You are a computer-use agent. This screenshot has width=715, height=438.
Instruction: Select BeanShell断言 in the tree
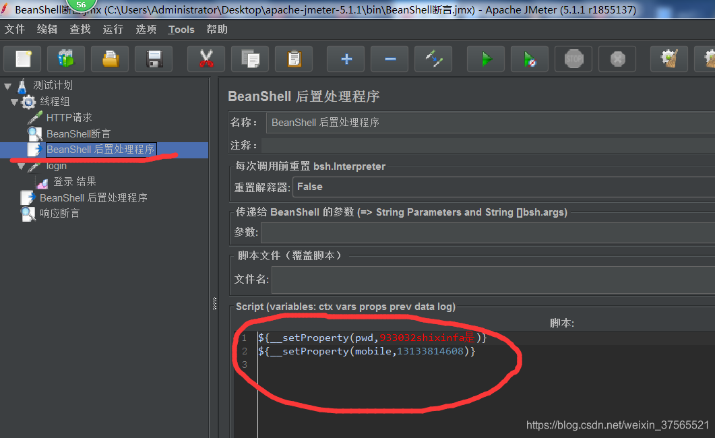[x=78, y=133]
